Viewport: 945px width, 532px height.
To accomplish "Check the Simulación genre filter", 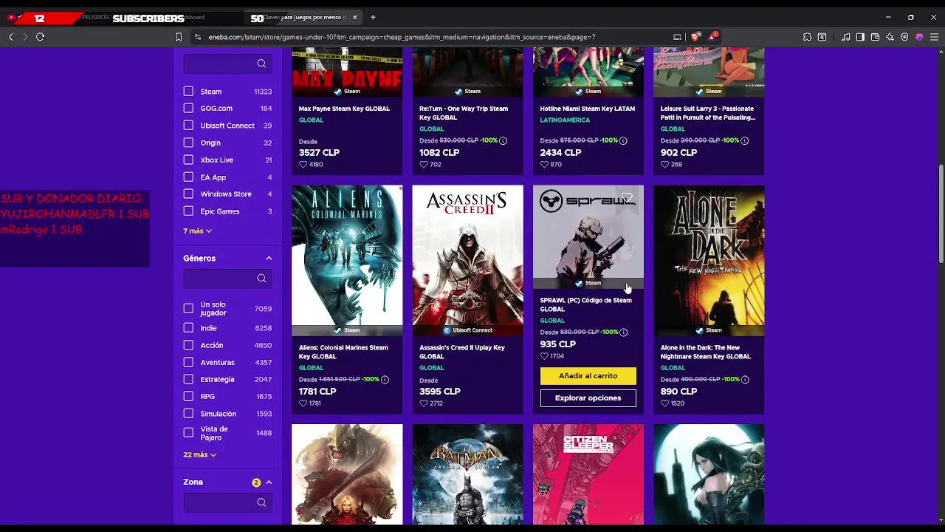I will tap(188, 414).
